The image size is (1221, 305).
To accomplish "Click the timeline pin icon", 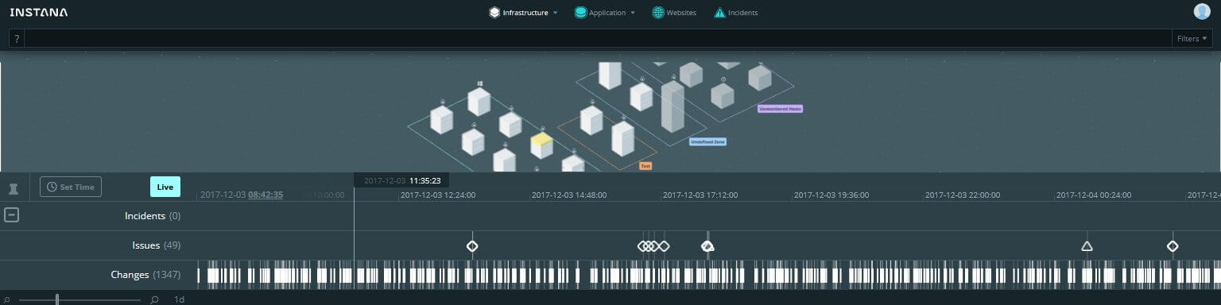I will point(13,188).
